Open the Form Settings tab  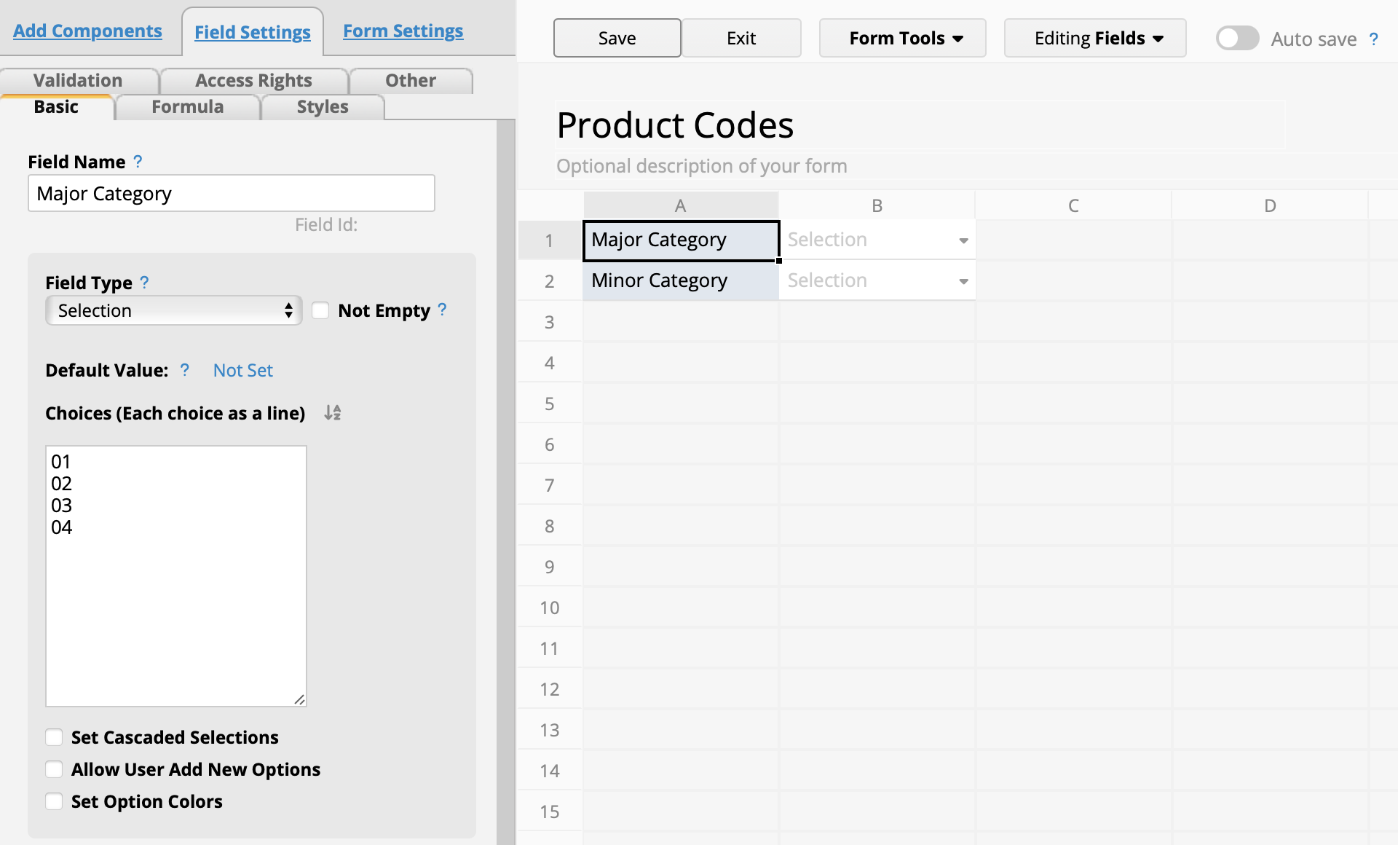[403, 31]
